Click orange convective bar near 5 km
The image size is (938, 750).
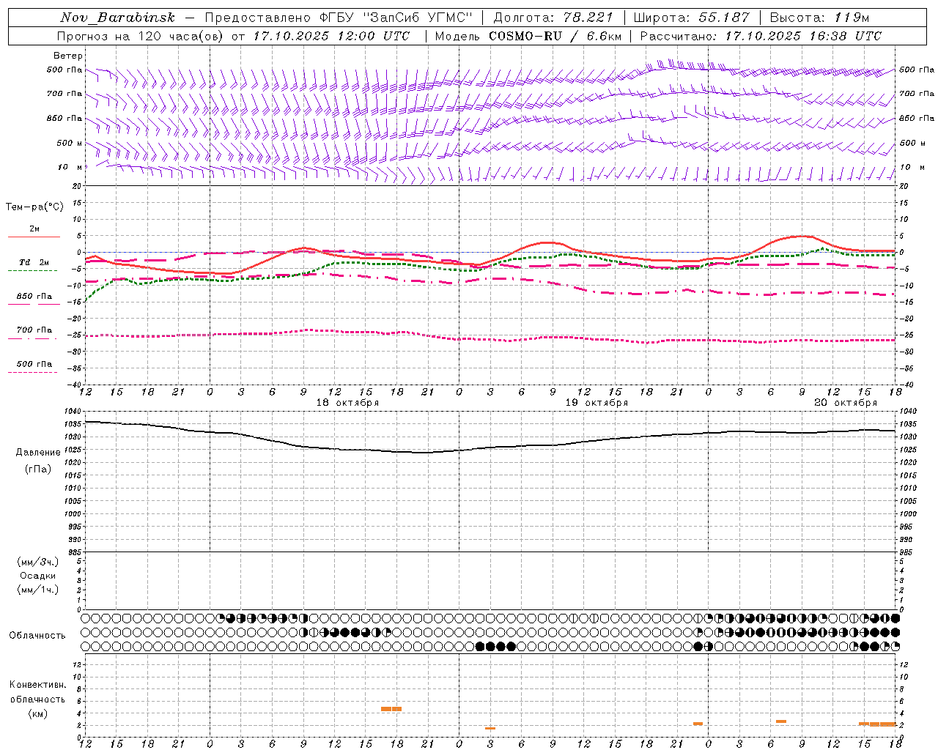point(391,709)
